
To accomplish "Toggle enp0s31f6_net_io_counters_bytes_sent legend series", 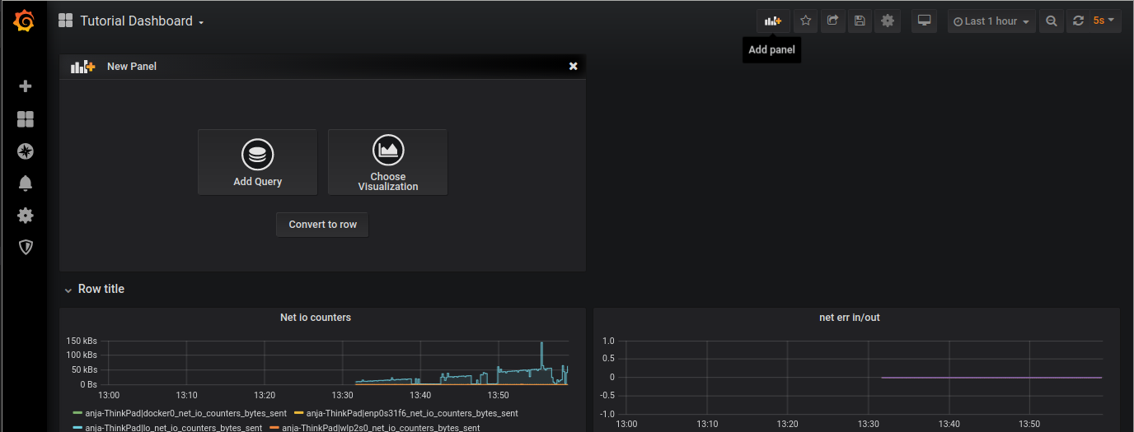I will pyautogui.click(x=412, y=413).
